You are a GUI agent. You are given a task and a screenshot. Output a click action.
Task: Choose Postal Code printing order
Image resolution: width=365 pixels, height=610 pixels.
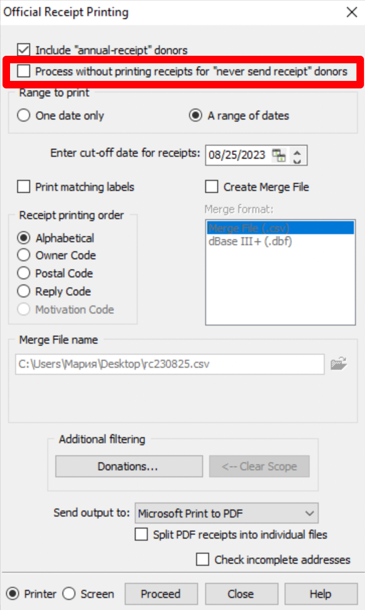(24, 273)
